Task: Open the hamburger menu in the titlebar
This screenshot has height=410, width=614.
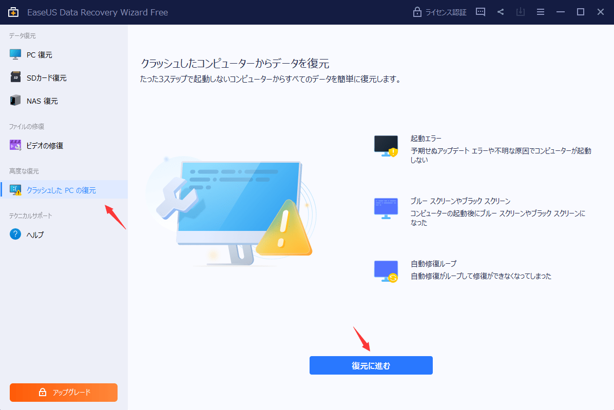Action: click(x=541, y=12)
